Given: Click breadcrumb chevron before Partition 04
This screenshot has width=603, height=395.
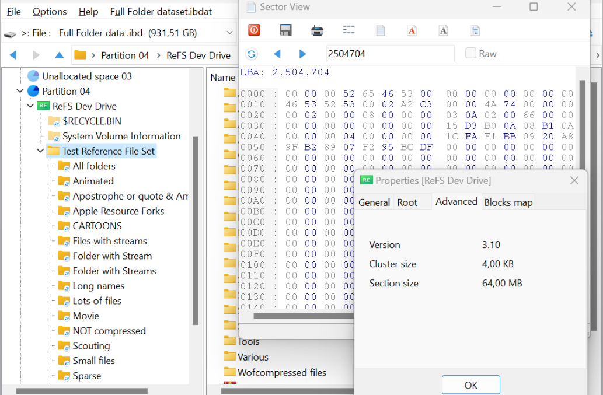Looking at the screenshot, I should (93, 55).
